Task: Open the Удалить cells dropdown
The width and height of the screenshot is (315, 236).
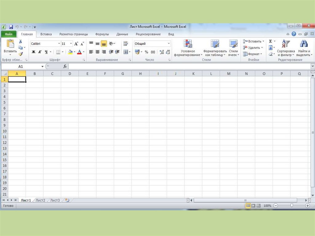Action: pyautogui.click(x=253, y=48)
